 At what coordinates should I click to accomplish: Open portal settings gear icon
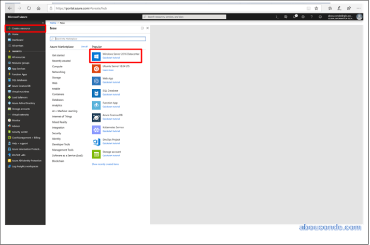click(x=303, y=17)
